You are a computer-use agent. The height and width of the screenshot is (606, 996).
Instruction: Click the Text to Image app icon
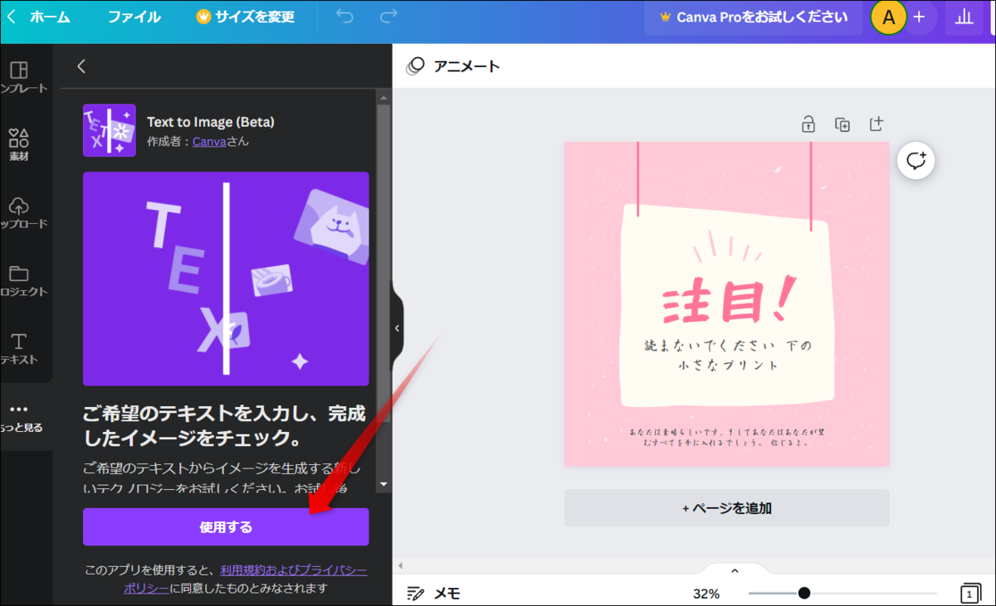point(110,130)
